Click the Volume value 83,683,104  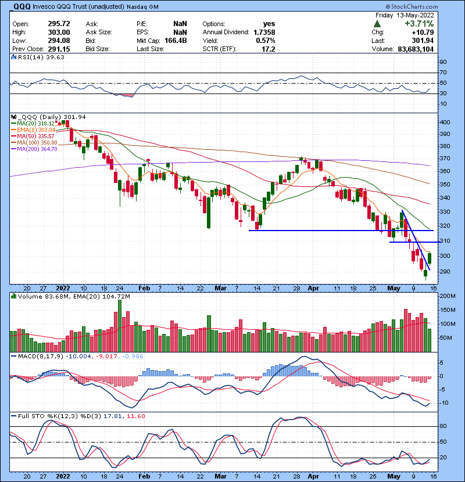coord(416,49)
